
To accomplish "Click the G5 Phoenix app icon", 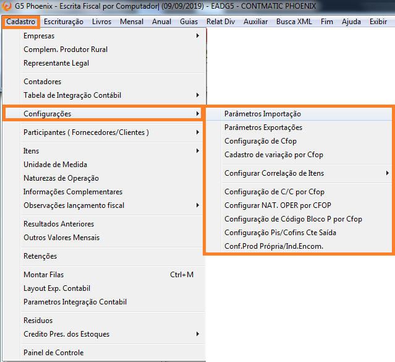I will click(7, 6).
